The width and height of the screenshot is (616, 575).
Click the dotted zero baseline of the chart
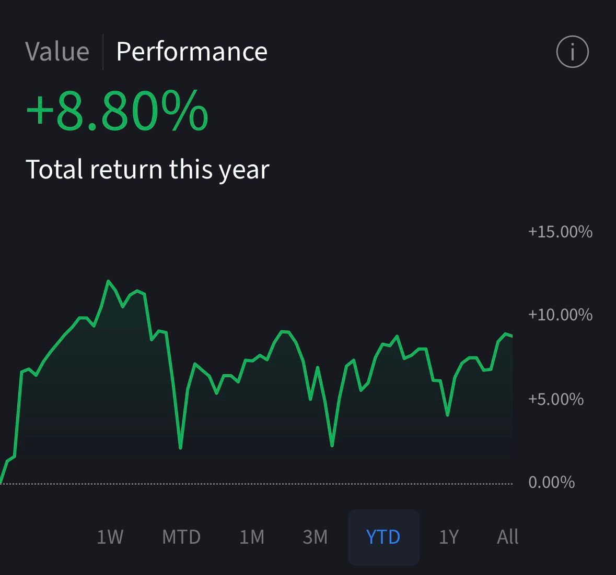coord(261,484)
